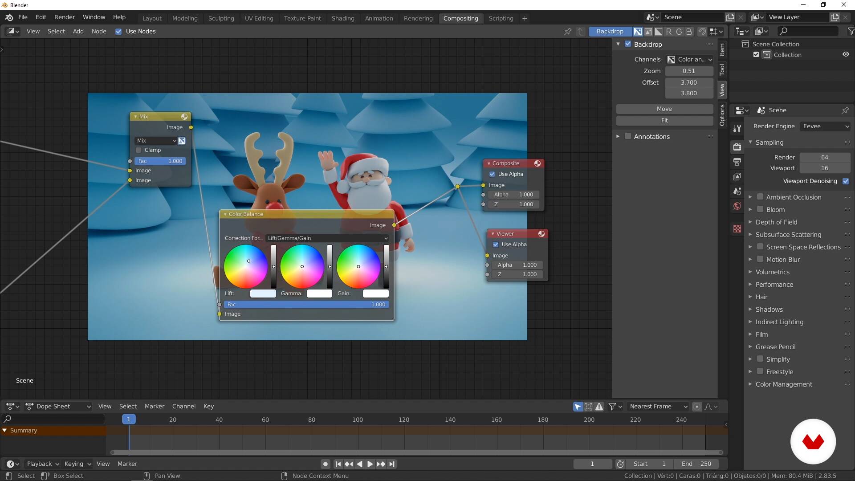The image size is (855, 481).
Task: Enable Only Selected in Dope Sheet
Action: pyautogui.click(x=578, y=407)
